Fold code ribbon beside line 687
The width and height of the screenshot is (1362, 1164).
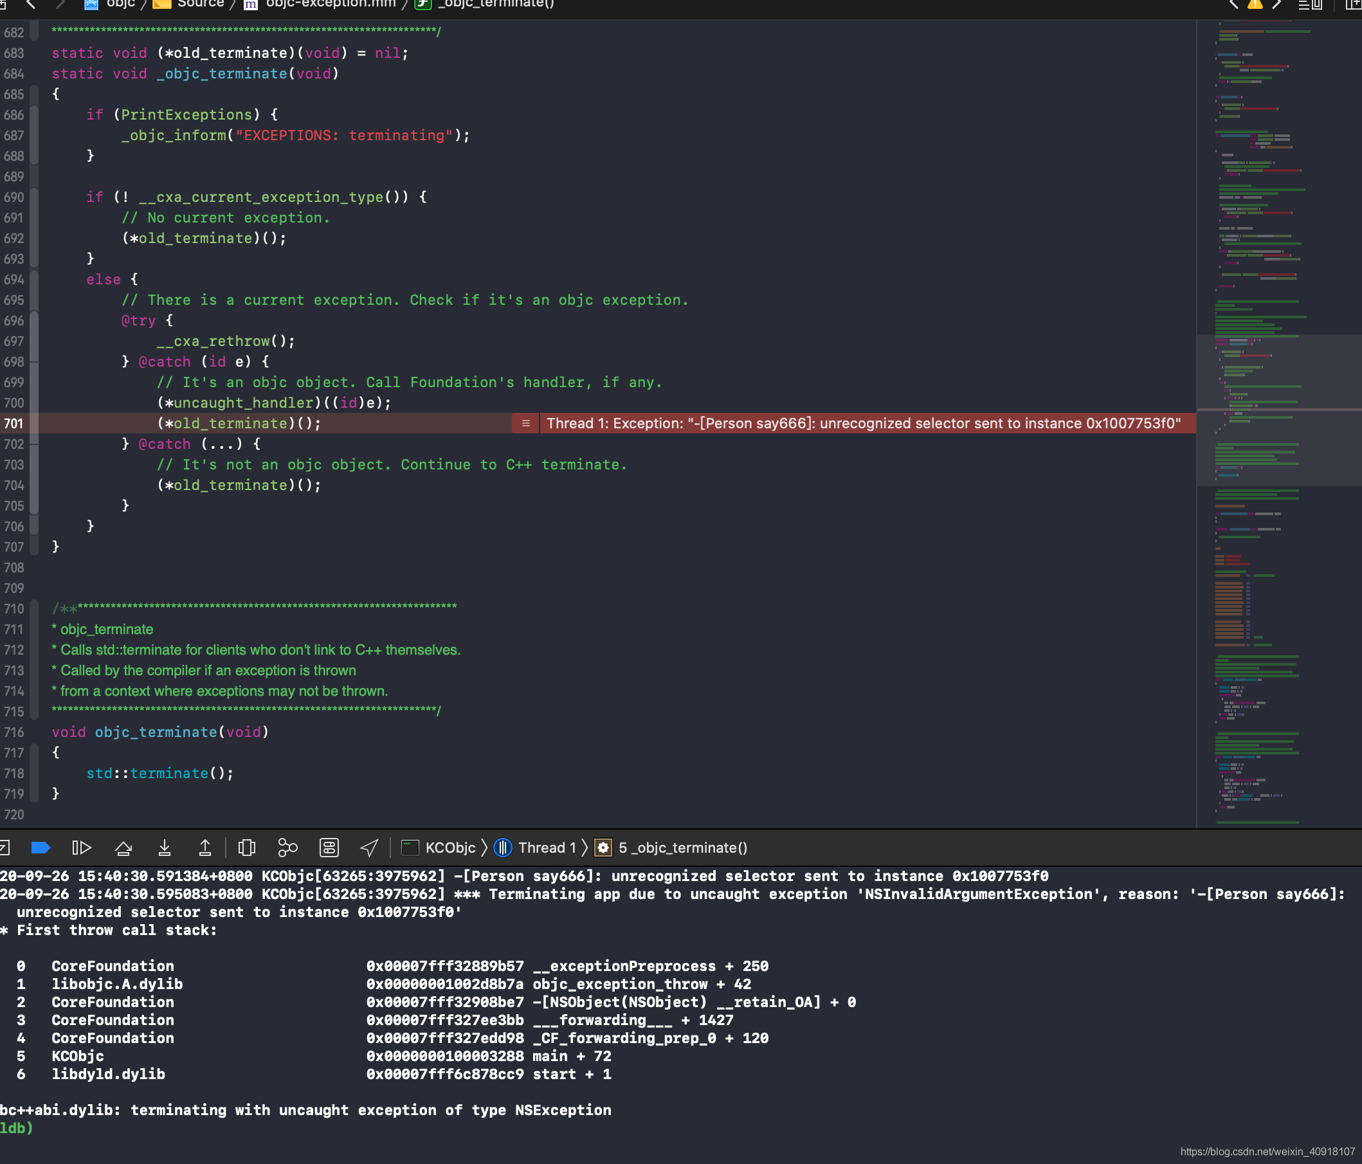click(34, 136)
